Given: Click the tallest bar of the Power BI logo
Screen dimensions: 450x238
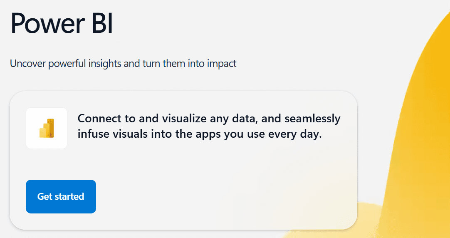Looking at the screenshot, I should [x=50, y=128].
